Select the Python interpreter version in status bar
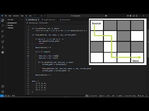This screenshot has height=111, width=149. coord(130,96)
